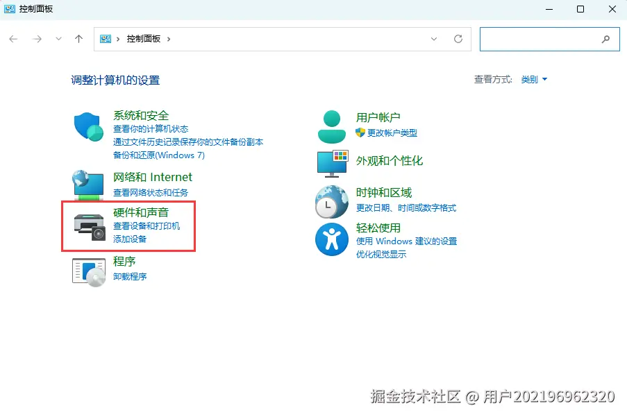
Task: Click the 更改帐户类型 link
Action: (x=392, y=133)
